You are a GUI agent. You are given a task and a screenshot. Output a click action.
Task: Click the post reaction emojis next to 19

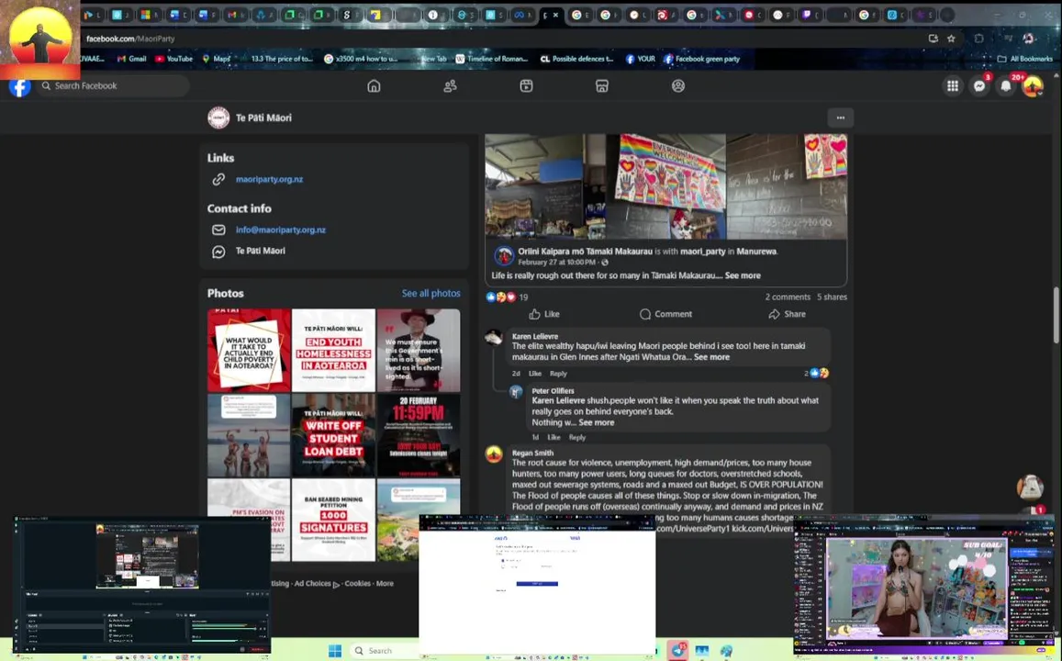pyautogui.click(x=501, y=297)
